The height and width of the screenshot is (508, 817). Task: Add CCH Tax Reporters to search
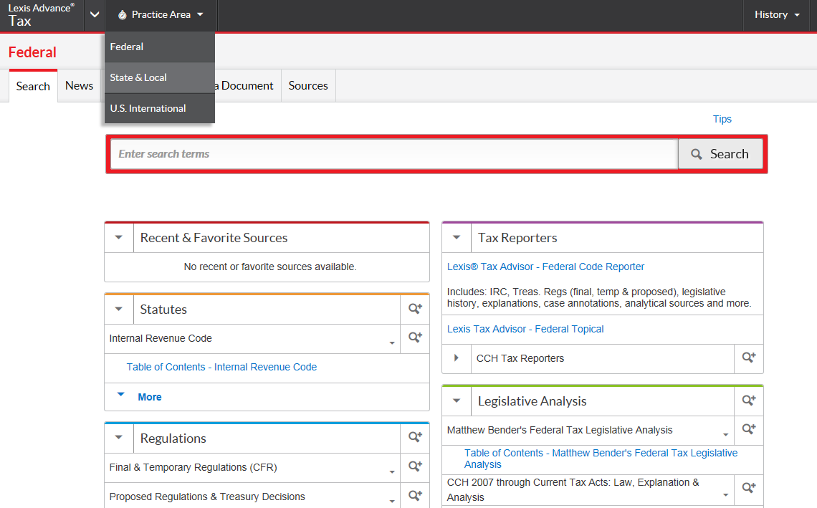tap(749, 358)
